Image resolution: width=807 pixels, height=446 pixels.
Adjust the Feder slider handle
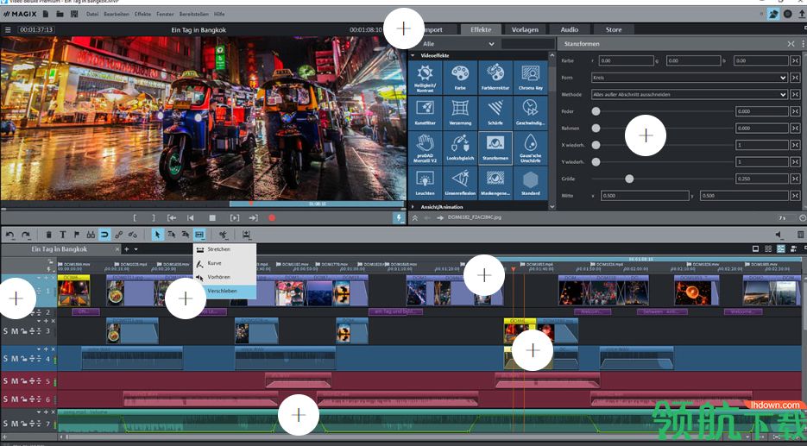click(x=596, y=111)
